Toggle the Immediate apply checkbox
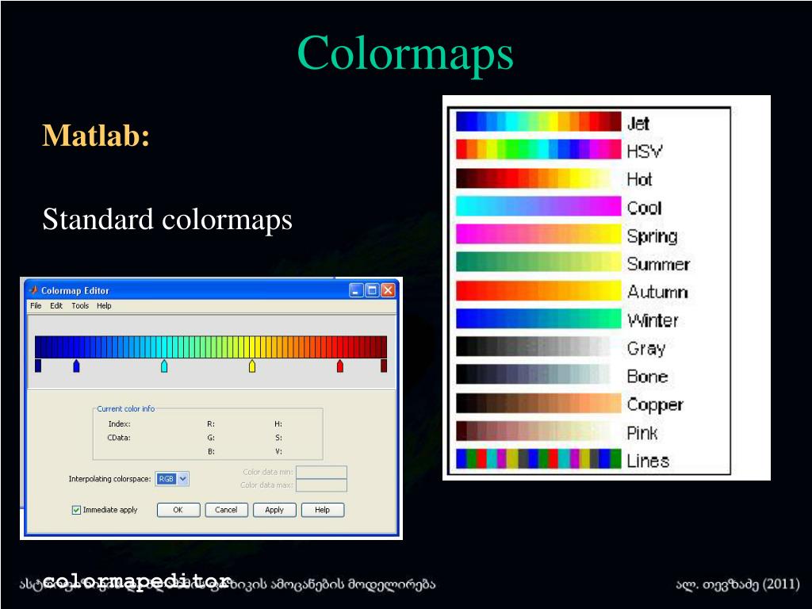The image size is (812, 609). (76, 510)
